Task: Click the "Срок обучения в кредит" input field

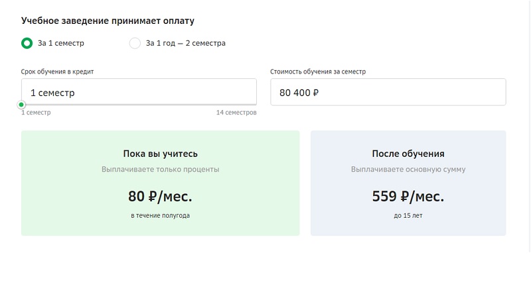Action: (139, 92)
